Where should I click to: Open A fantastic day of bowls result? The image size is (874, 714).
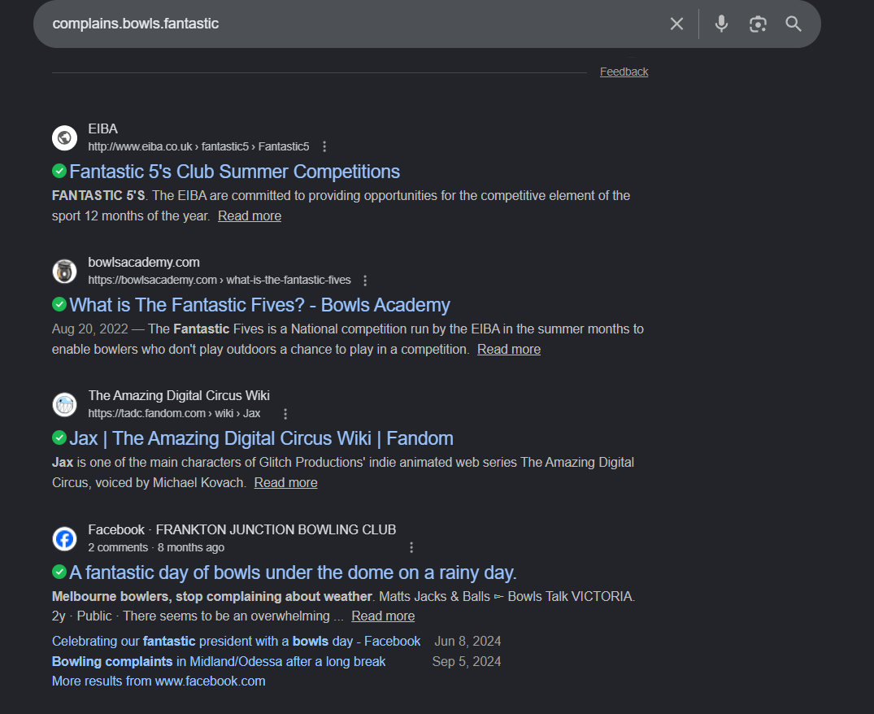[293, 573]
